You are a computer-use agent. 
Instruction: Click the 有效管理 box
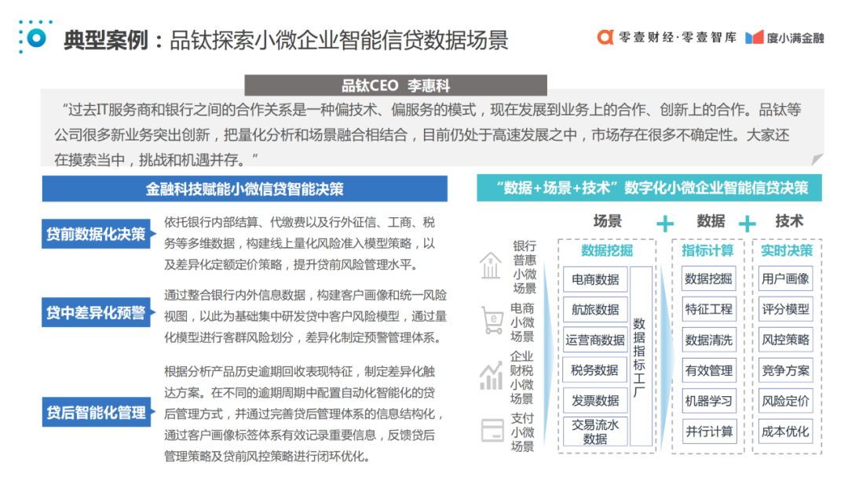pos(708,370)
